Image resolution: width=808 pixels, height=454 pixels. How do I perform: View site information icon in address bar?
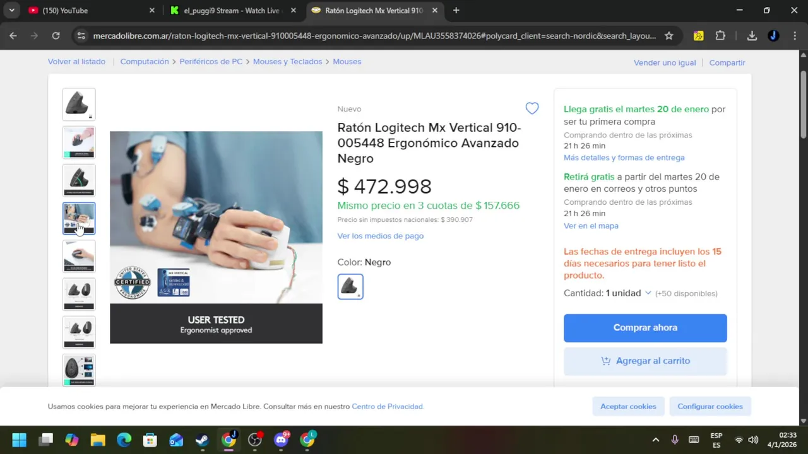pos(81,36)
